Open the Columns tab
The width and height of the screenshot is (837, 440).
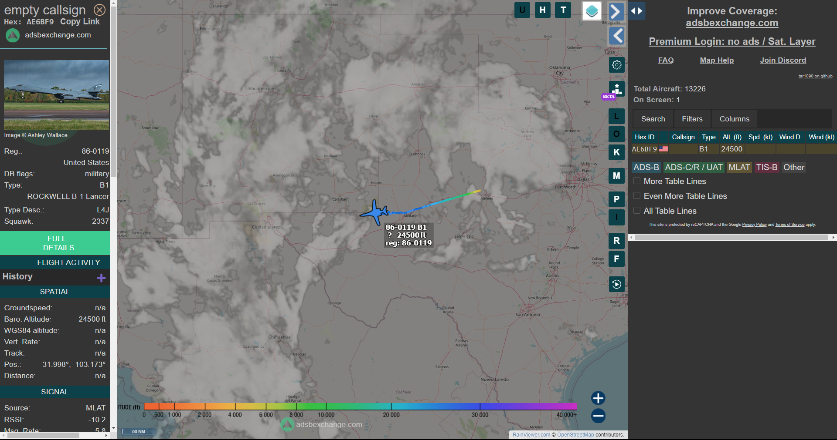pos(735,119)
